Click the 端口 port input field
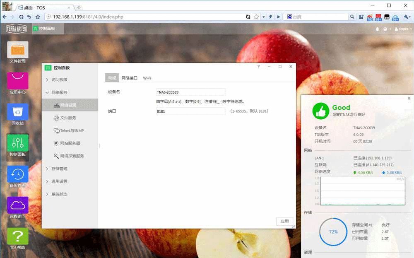Image resolution: width=414 pixels, height=258 pixels. tap(190, 111)
